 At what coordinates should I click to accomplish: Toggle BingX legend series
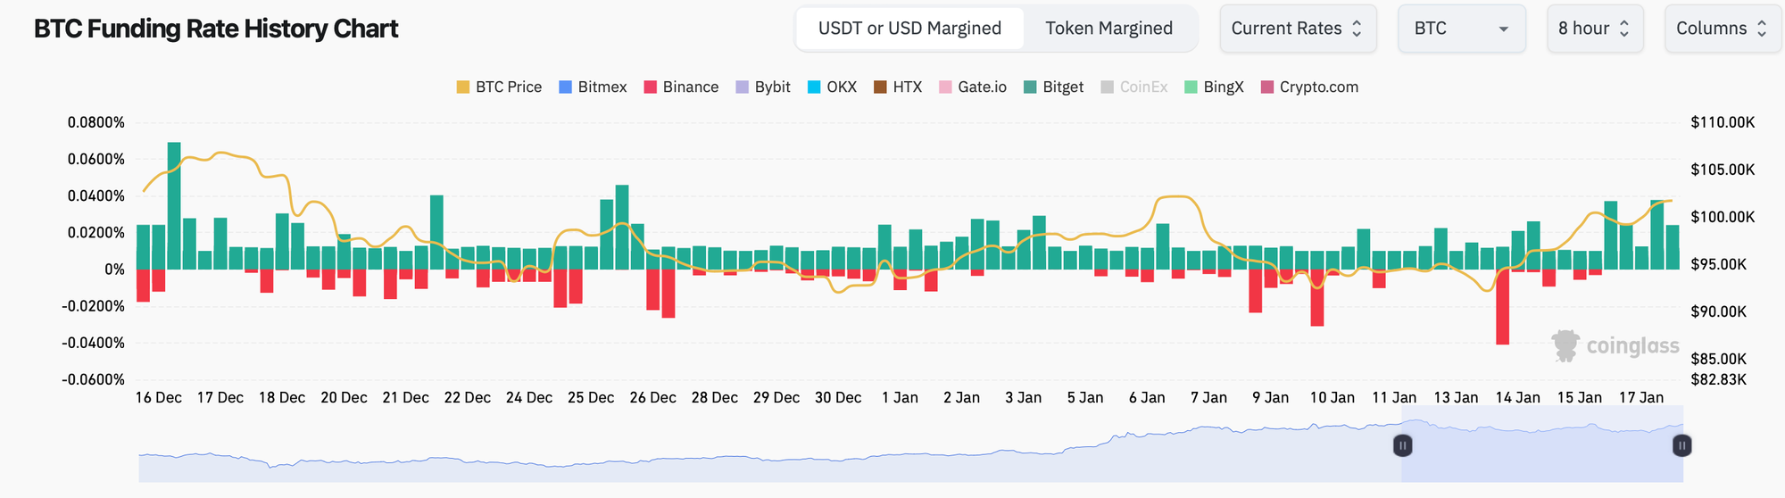coord(1214,87)
